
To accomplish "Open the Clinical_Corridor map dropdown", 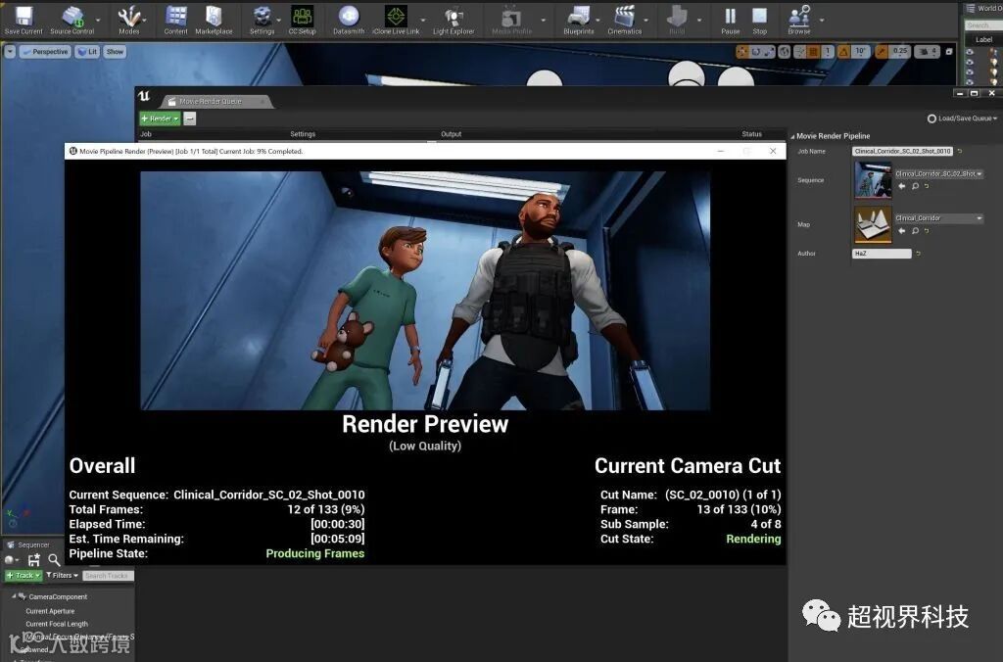I will click(x=938, y=218).
